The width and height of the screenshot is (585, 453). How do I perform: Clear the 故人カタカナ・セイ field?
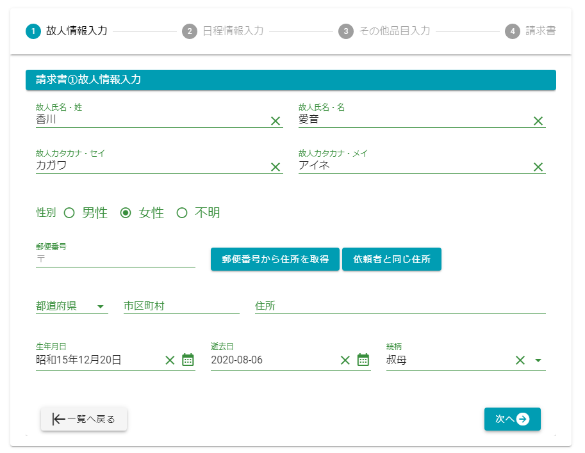pyautogui.click(x=276, y=166)
